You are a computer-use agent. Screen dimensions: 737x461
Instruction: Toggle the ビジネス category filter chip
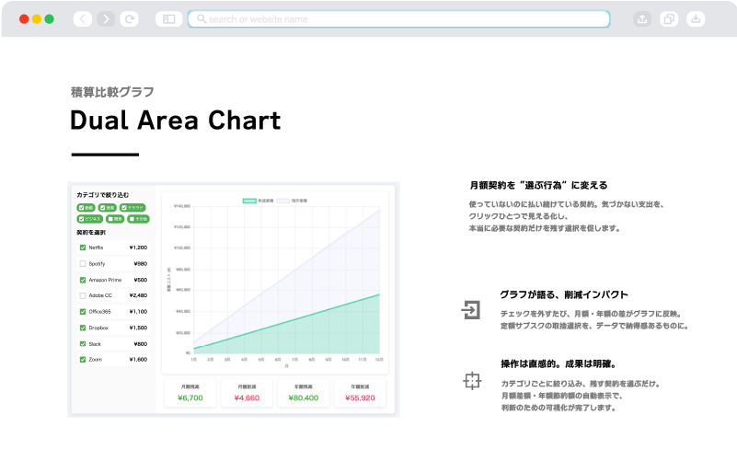pyautogui.click(x=90, y=219)
